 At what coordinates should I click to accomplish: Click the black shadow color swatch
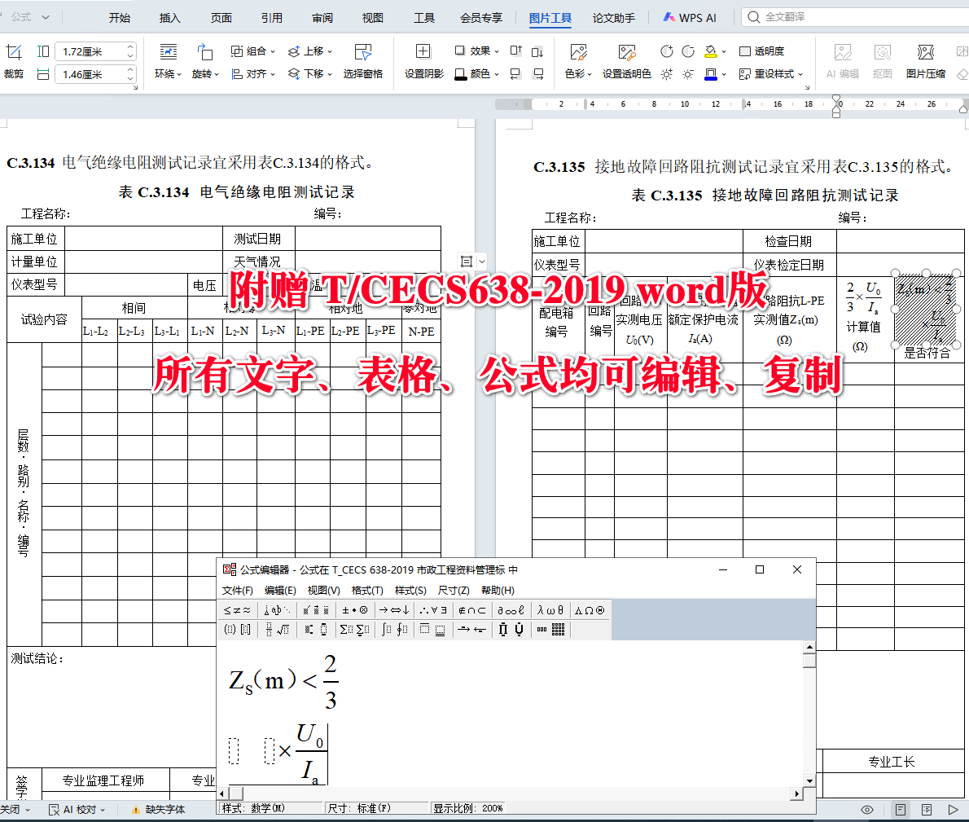tap(460, 74)
